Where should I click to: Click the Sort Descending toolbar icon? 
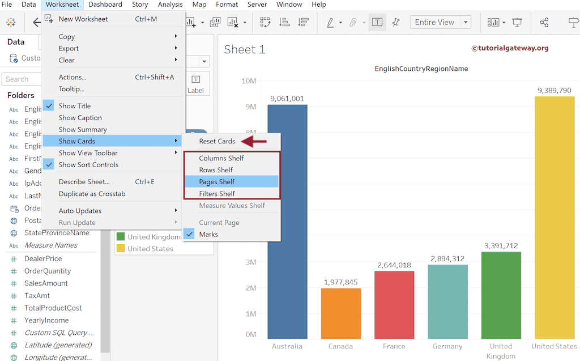304,23
